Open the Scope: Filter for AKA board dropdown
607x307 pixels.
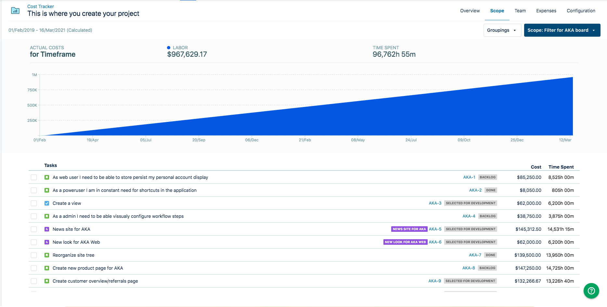(562, 30)
